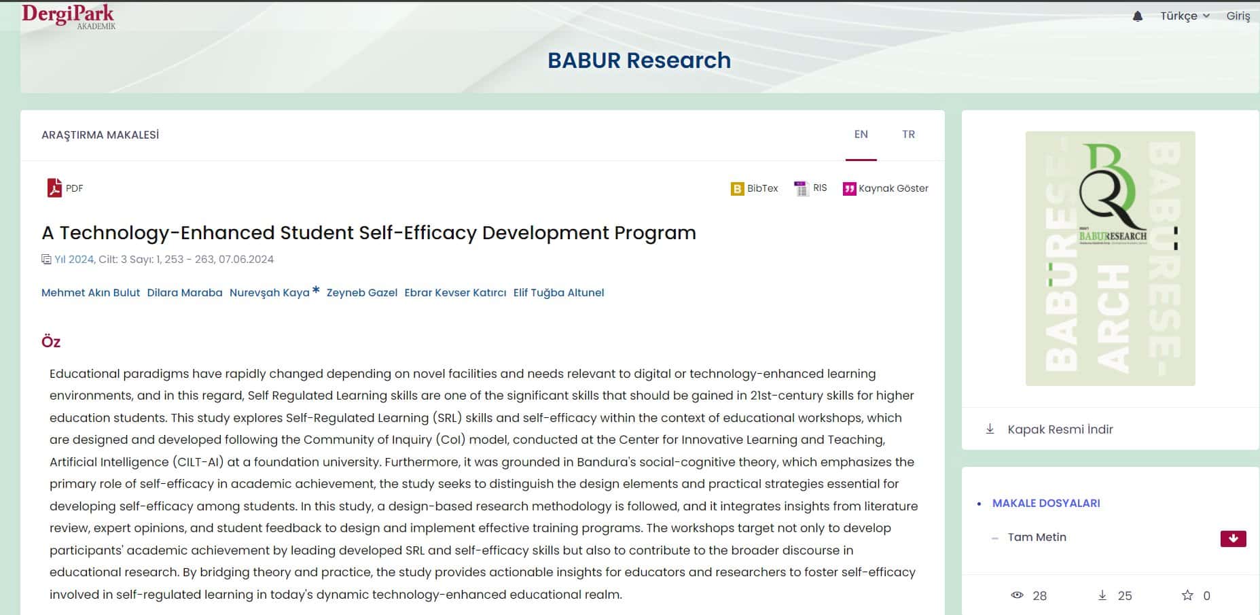Open author Dilara Maraba

185,293
